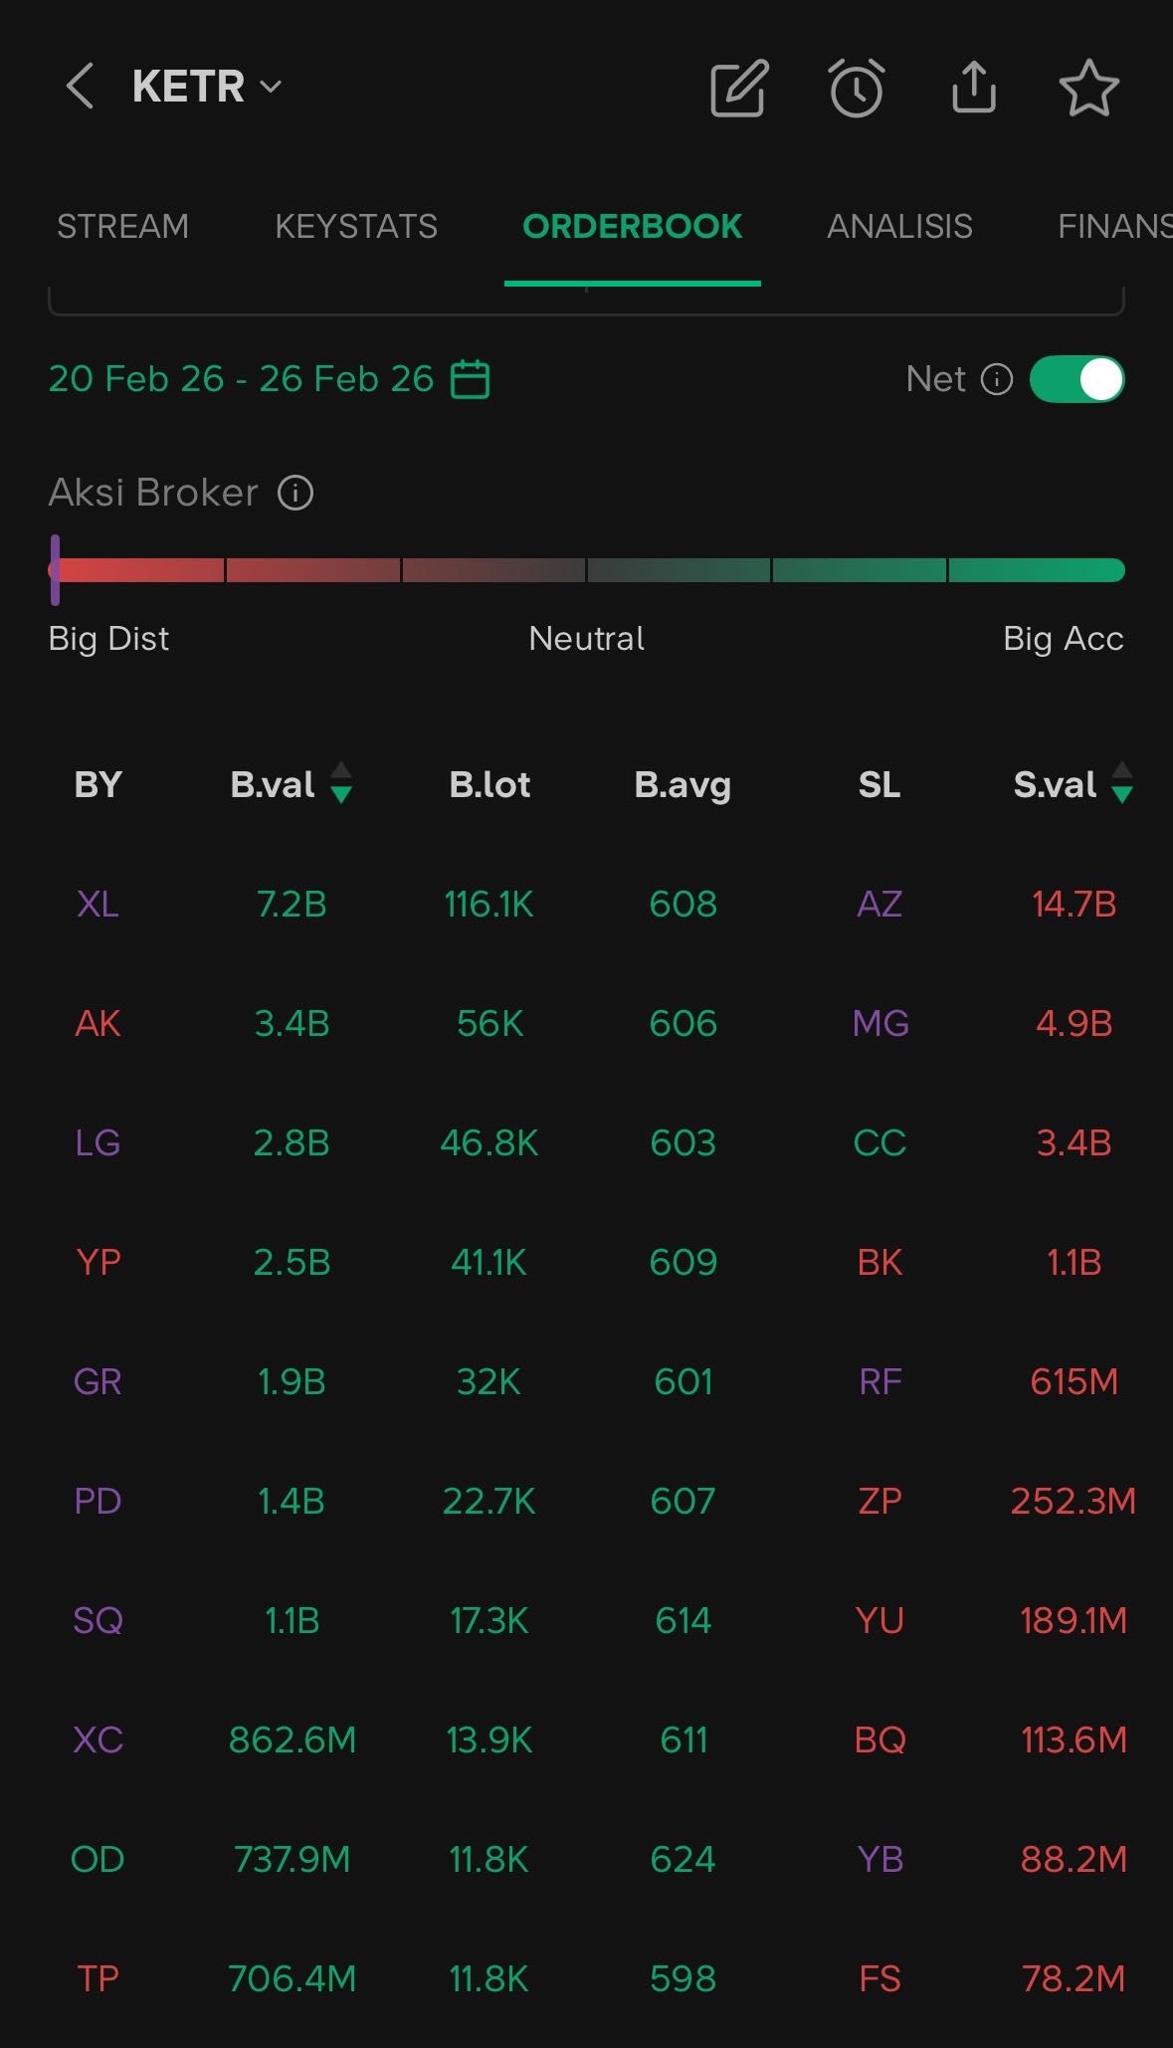The width and height of the screenshot is (1173, 2048).
Task: Select the B.lot column header
Action: pos(489,785)
